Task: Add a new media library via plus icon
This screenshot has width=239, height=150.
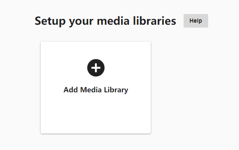Action: (x=96, y=68)
